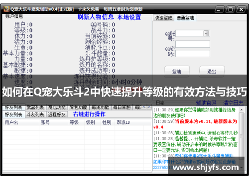Click 右键进行操作 hint text
This screenshot has width=249, height=180.
(x=89, y=114)
